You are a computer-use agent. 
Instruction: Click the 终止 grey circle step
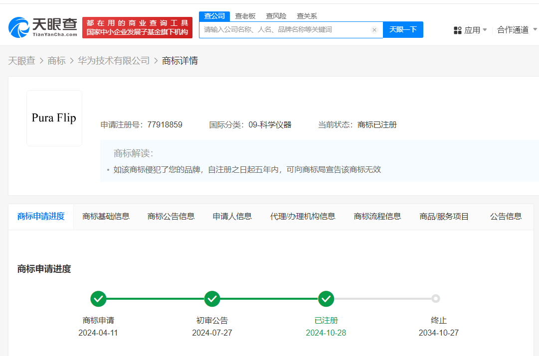pyautogui.click(x=436, y=299)
